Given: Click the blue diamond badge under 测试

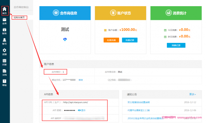Looking at the screenshot, I should [x=65, y=39].
